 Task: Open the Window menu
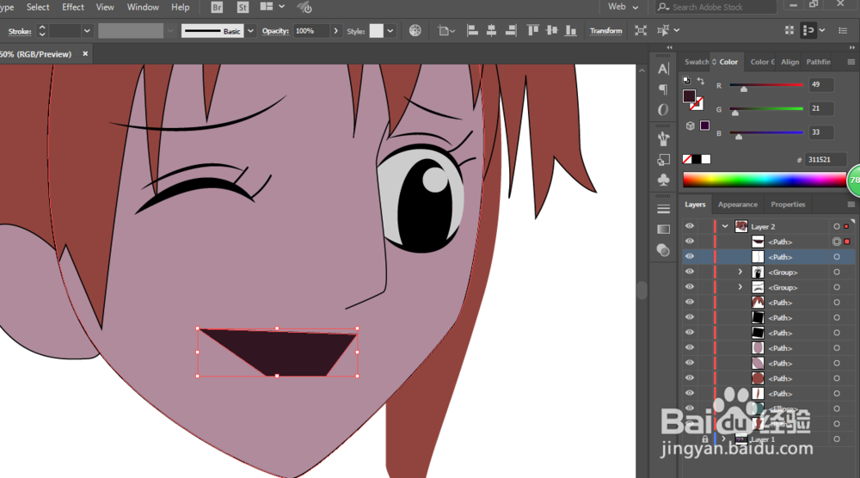143,7
